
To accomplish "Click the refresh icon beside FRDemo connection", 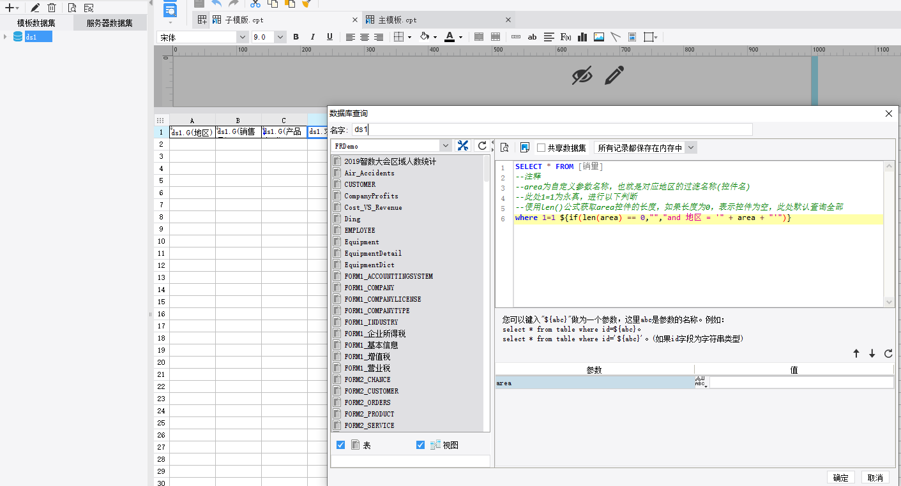I will 483,146.
